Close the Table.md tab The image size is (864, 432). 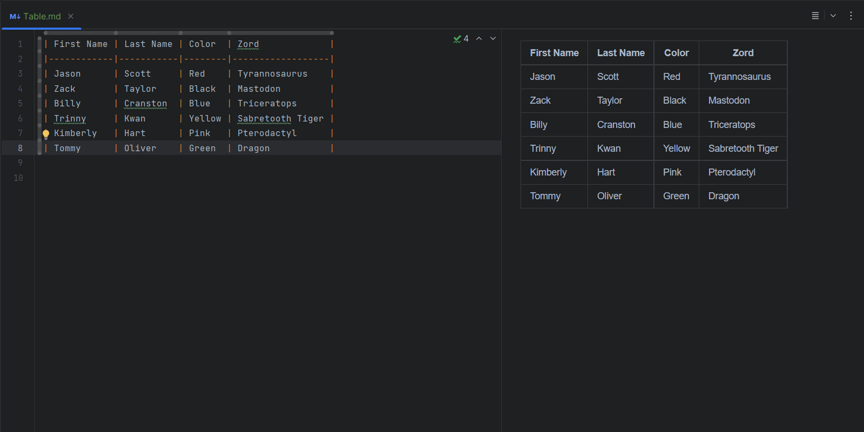coord(71,16)
